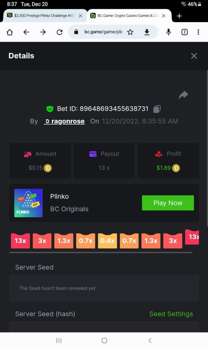The image size is (208, 349).
Task: Tap the Plinko game thumbnail
Action: pos(28,203)
